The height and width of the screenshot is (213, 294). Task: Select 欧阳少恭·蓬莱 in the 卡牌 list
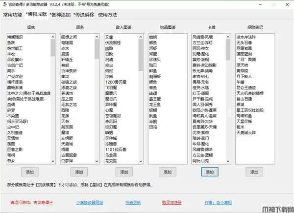[x=204, y=110]
